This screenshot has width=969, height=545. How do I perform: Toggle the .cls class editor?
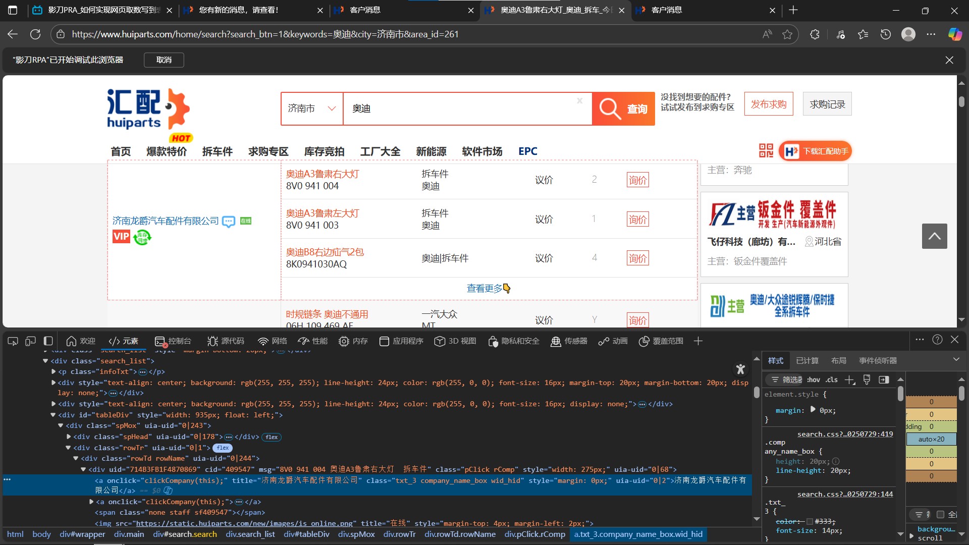coord(832,380)
